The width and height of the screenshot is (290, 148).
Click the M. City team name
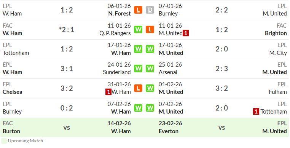278,53
